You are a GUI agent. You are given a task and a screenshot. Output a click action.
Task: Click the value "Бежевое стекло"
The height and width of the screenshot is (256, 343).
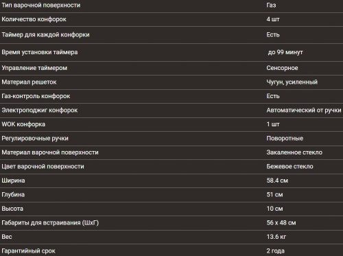[x=290, y=167]
